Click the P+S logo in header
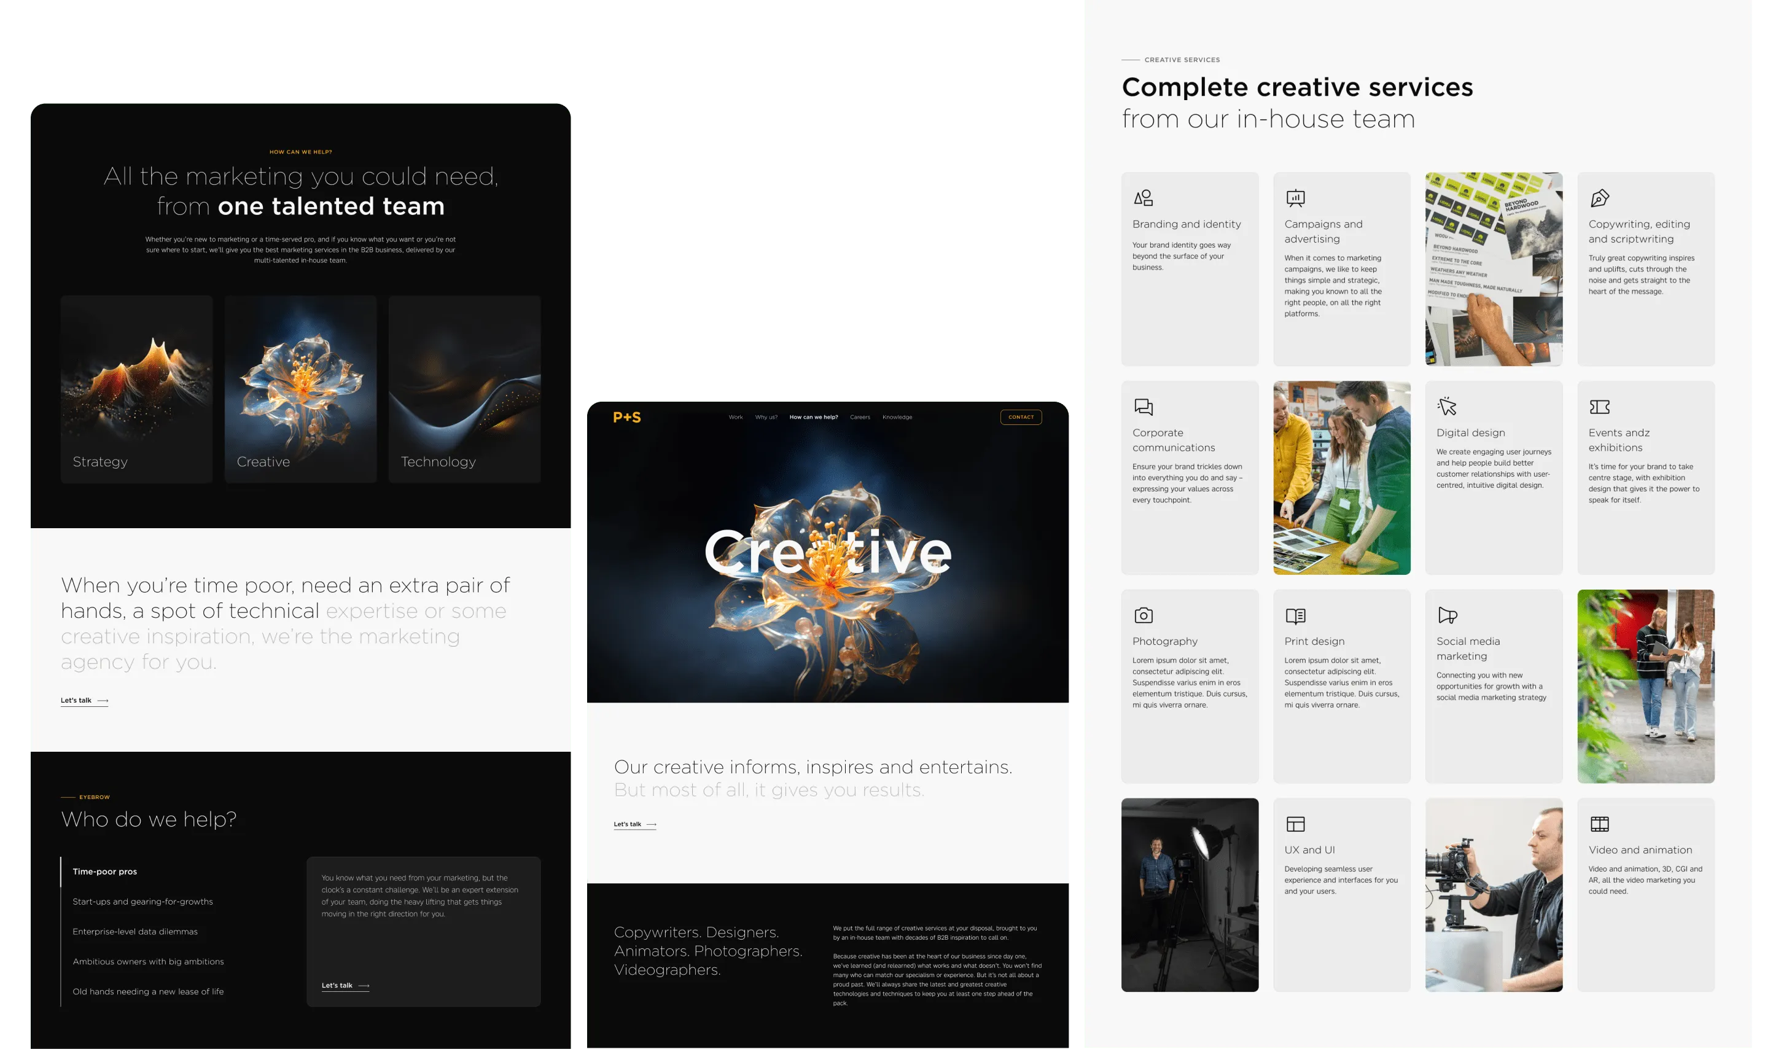This screenshot has height=1049, width=1789. 627,418
